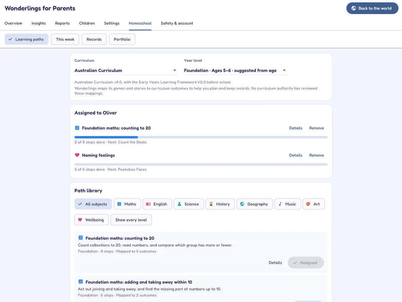Screen dimensions: 402x302
Task: Click the maths icon on adding and taking away card
Action: [80, 282]
